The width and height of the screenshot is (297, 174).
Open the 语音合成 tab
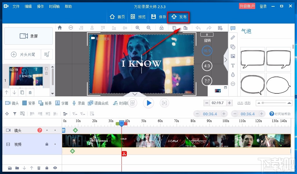(98, 103)
